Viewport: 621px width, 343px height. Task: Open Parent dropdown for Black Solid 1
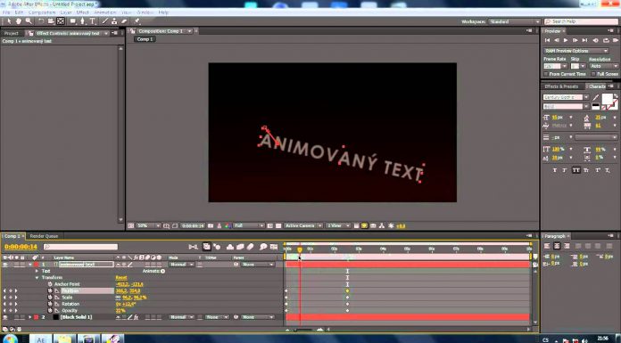[x=258, y=317]
